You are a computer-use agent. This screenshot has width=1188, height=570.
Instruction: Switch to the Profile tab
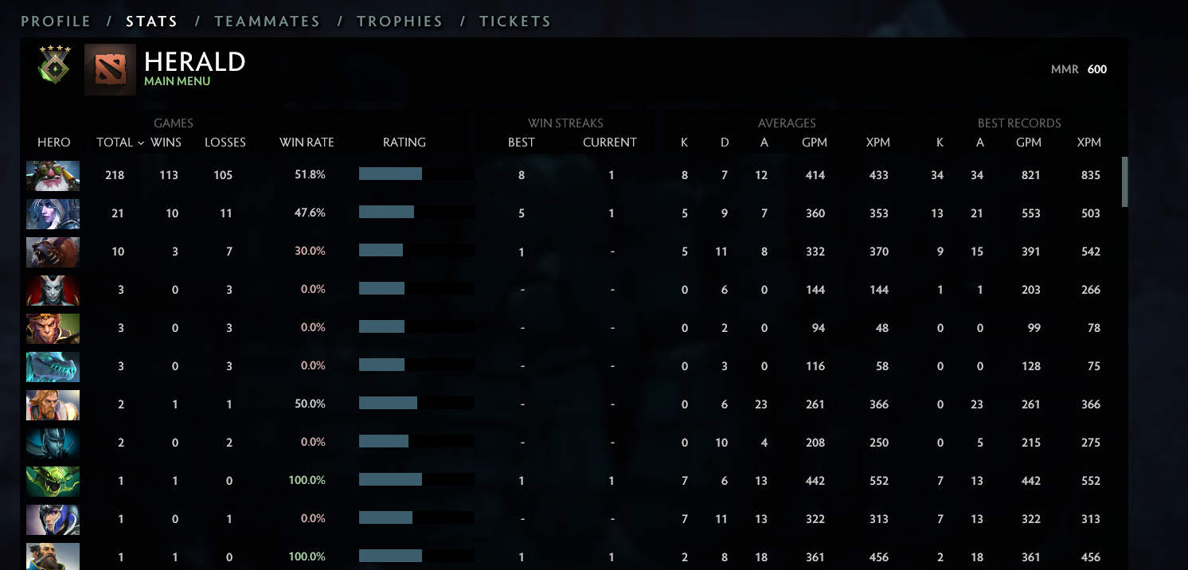[x=56, y=21]
